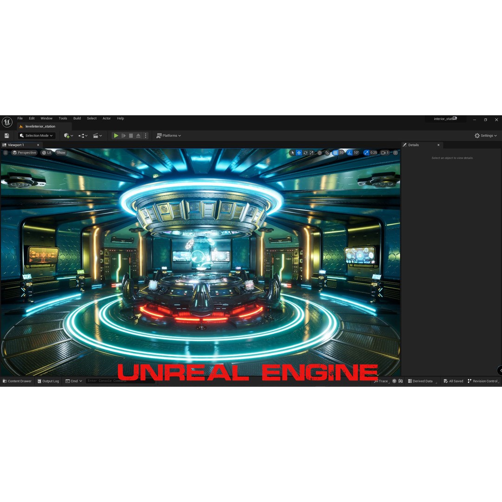Open the Content Drawer
Screen dimensions: 502x502
tap(17, 381)
